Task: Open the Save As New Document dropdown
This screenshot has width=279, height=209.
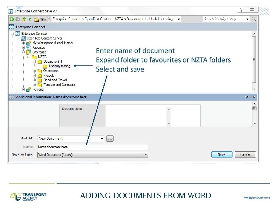Action: tap(102, 139)
